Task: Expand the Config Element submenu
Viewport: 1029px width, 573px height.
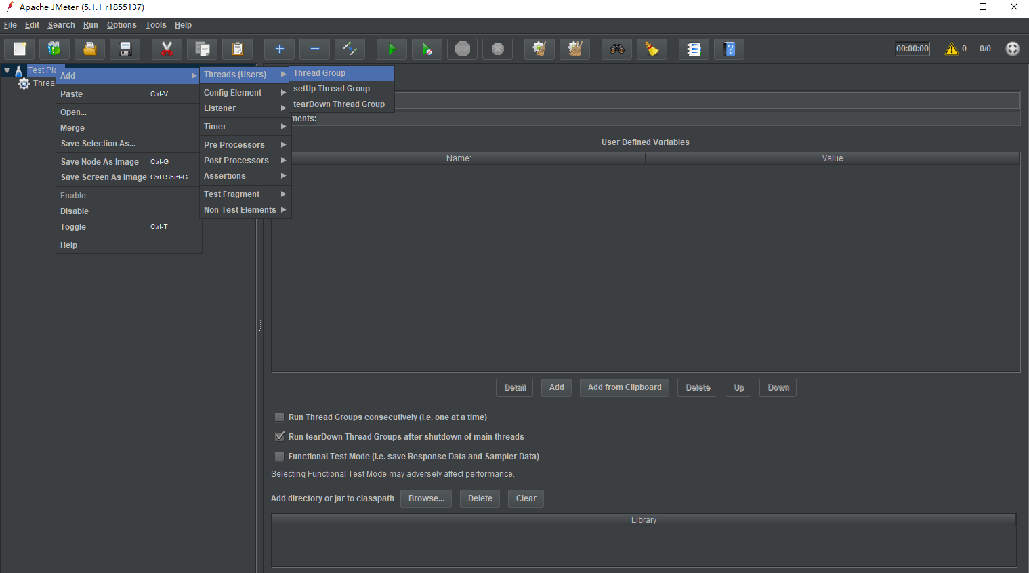Action: tap(245, 93)
